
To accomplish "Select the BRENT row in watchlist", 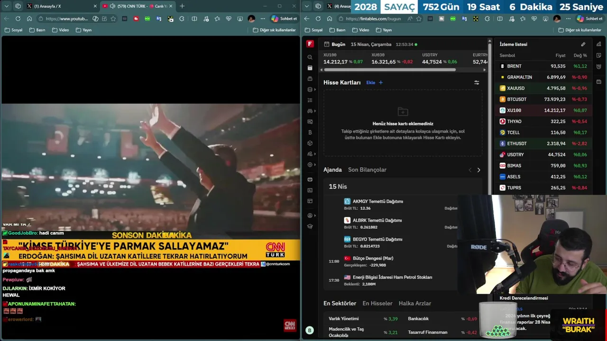I will pyautogui.click(x=543, y=66).
